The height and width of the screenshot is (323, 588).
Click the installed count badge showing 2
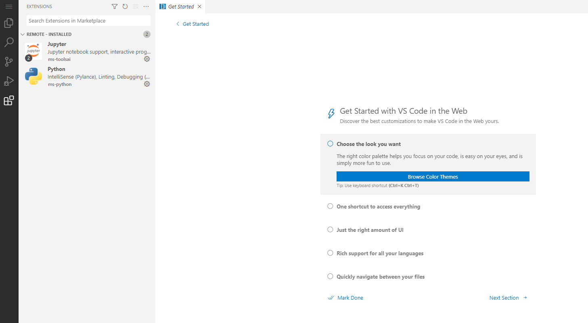(147, 34)
